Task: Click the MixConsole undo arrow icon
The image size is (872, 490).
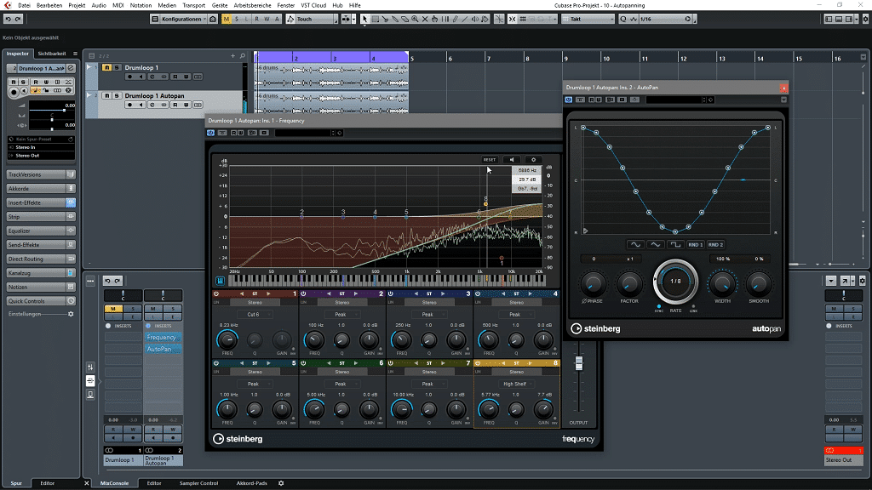Action: [108, 281]
